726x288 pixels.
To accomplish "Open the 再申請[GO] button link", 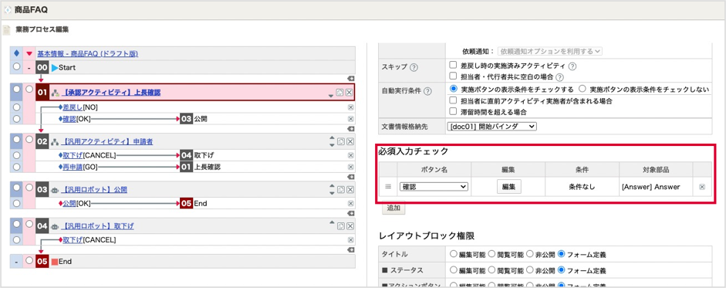I will pyautogui.click(x=73, y=167).
